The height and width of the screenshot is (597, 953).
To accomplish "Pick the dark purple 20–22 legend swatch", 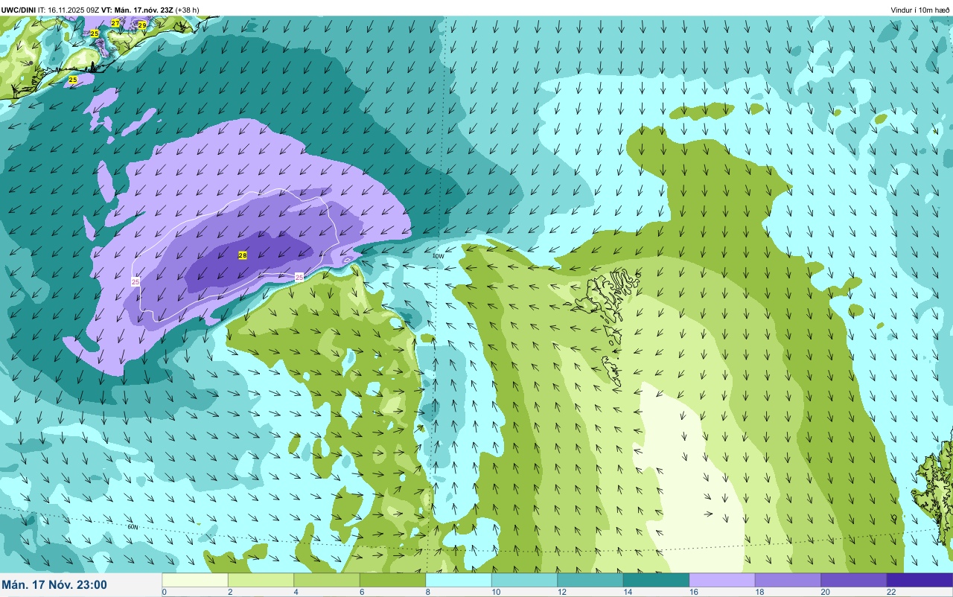I will coord(854,580).
